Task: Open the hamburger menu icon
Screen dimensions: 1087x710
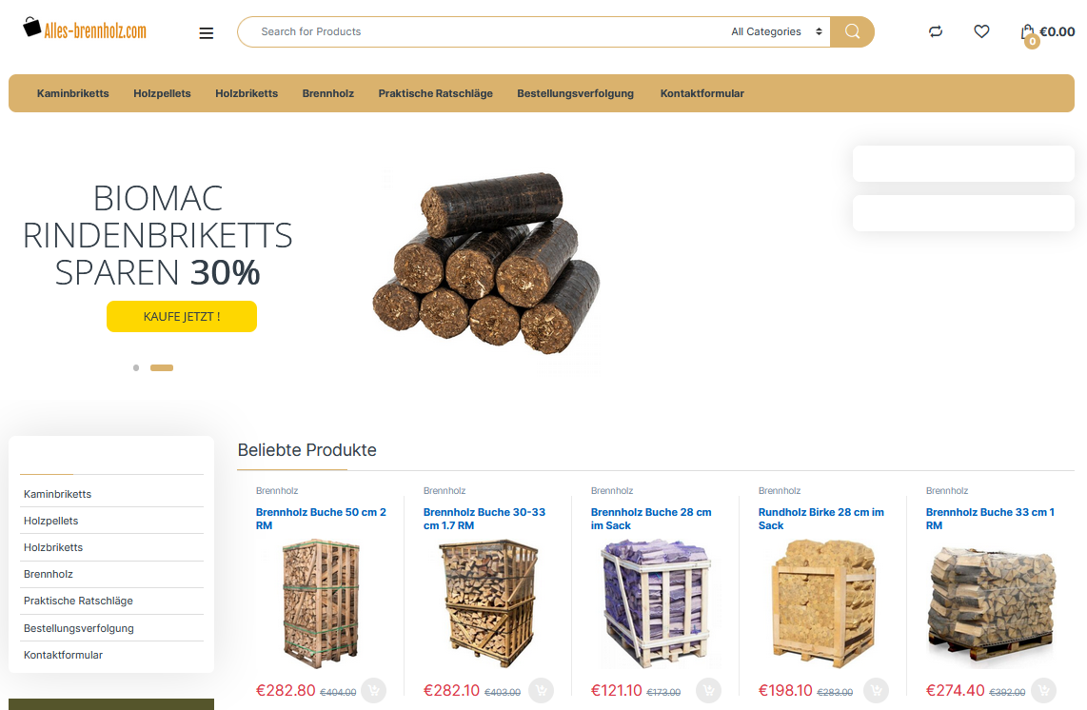Action: pos(206,32)
